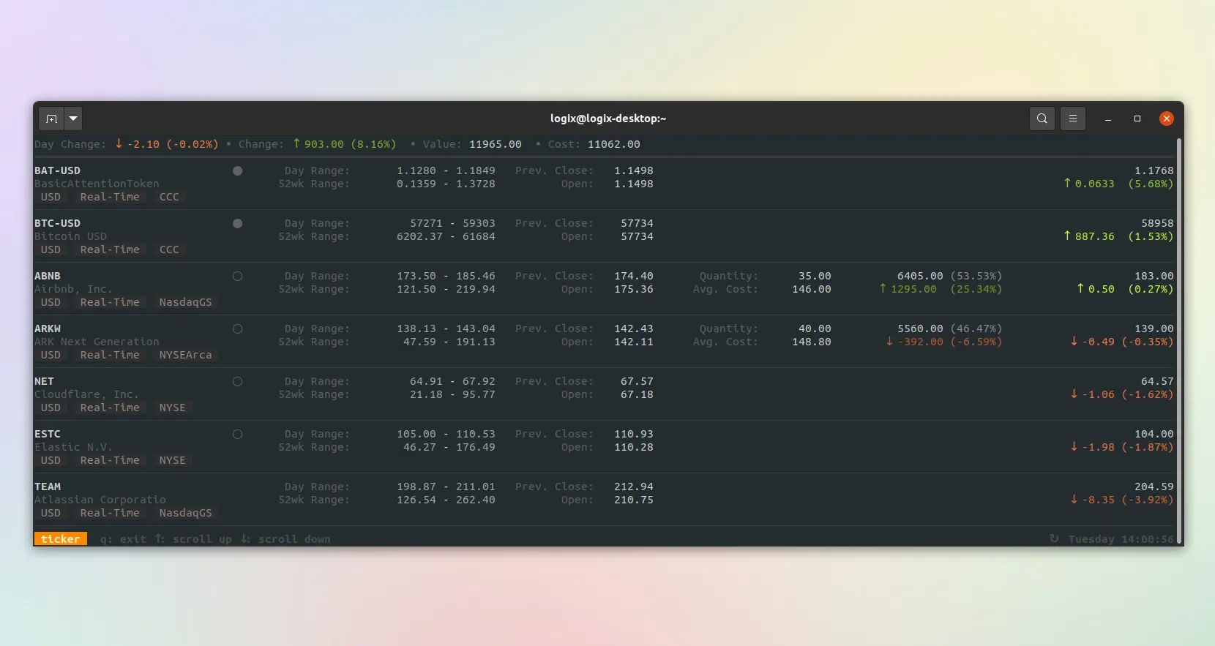Viewport: 1215px width, 646px height.
Task: Click the summary Value 11965.00
Action: tap(496, 145)
